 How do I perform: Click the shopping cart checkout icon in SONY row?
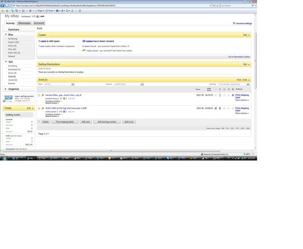click(x=216, y=108)
